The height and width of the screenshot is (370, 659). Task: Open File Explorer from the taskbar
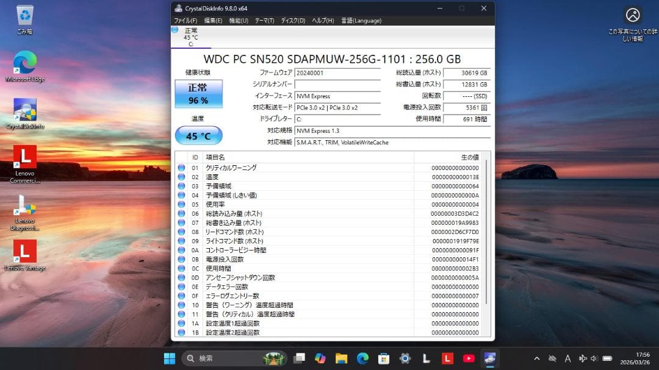click(341, 358)
